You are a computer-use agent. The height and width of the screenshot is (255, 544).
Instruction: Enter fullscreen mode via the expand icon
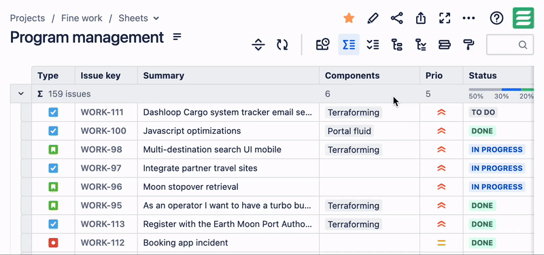(x=445, y=18)
